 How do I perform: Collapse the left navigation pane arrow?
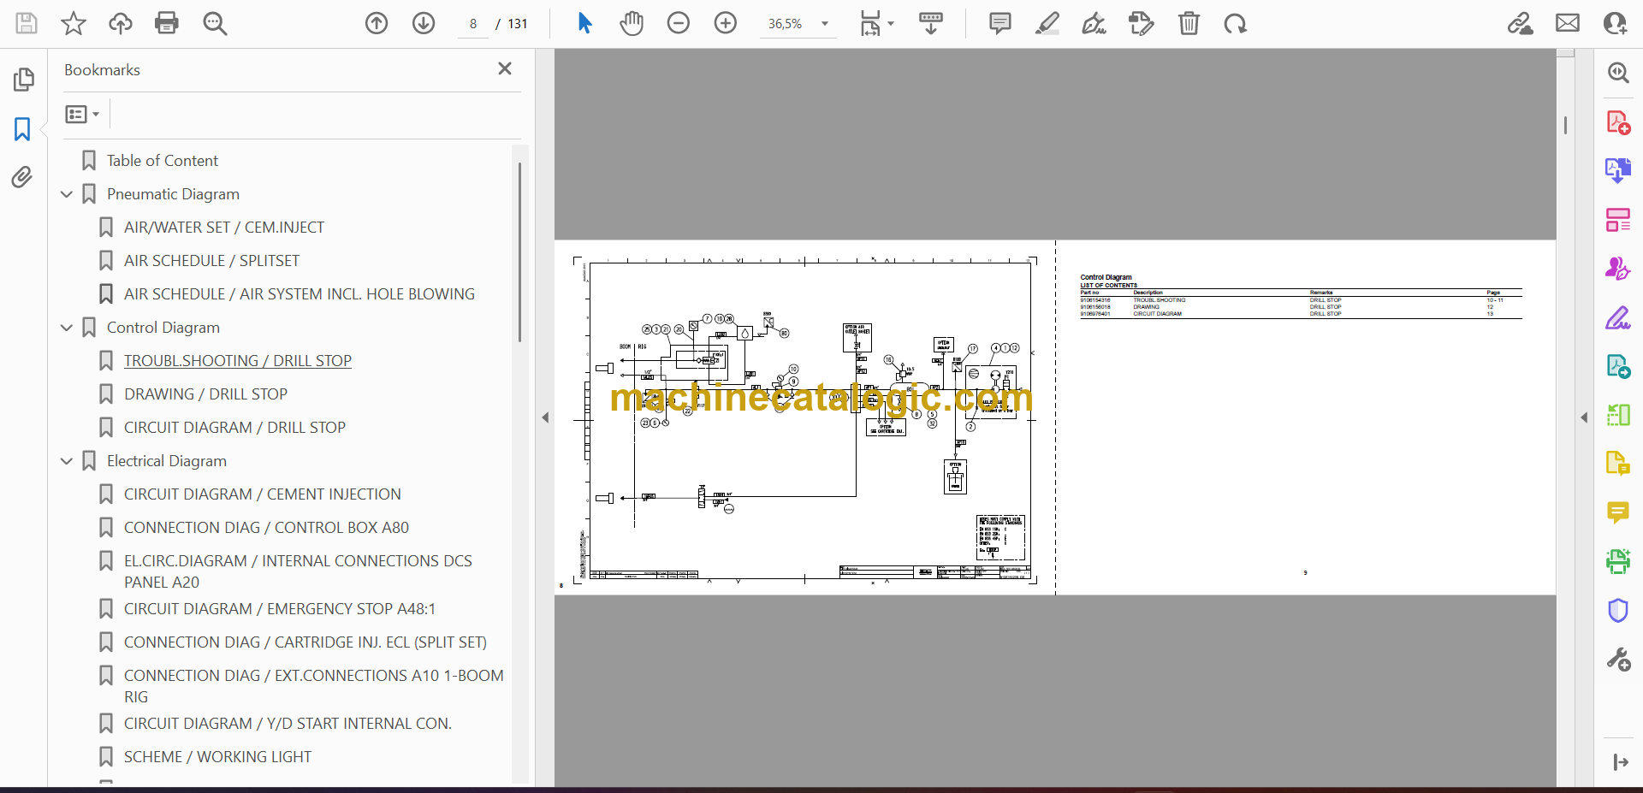[x=545, y=417]
